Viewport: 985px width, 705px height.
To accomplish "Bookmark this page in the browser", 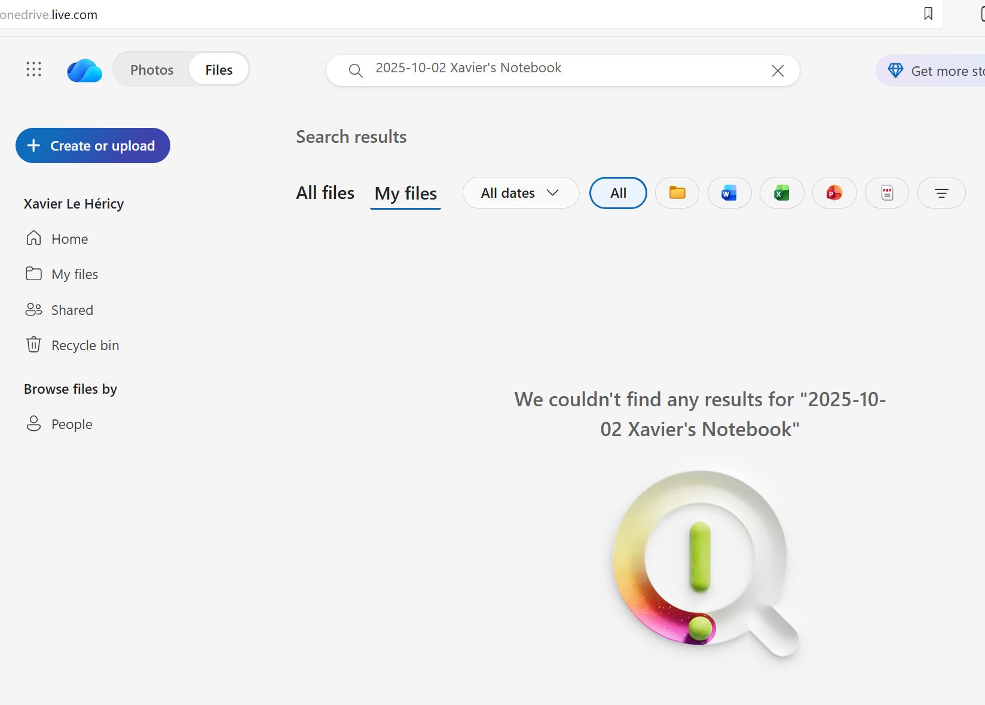I will click(928, 14).
